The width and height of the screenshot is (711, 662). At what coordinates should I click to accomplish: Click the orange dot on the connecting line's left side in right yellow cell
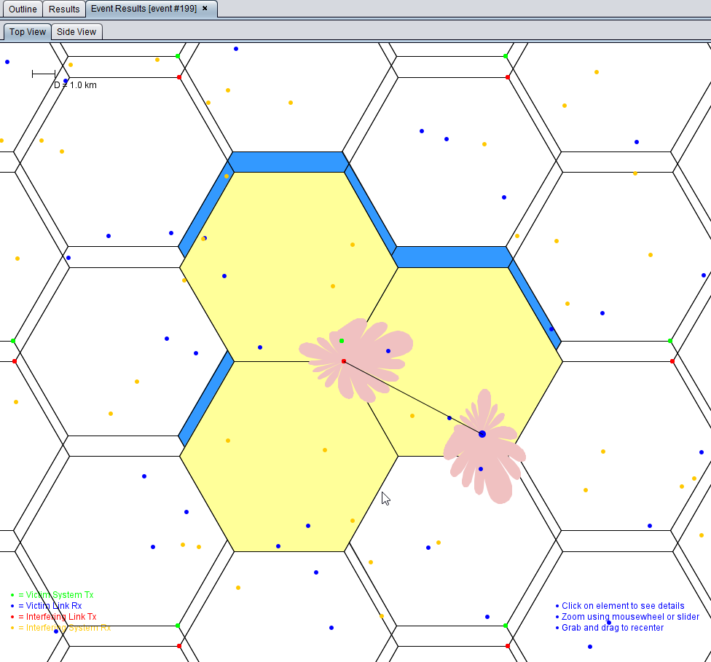click(412, 416)
